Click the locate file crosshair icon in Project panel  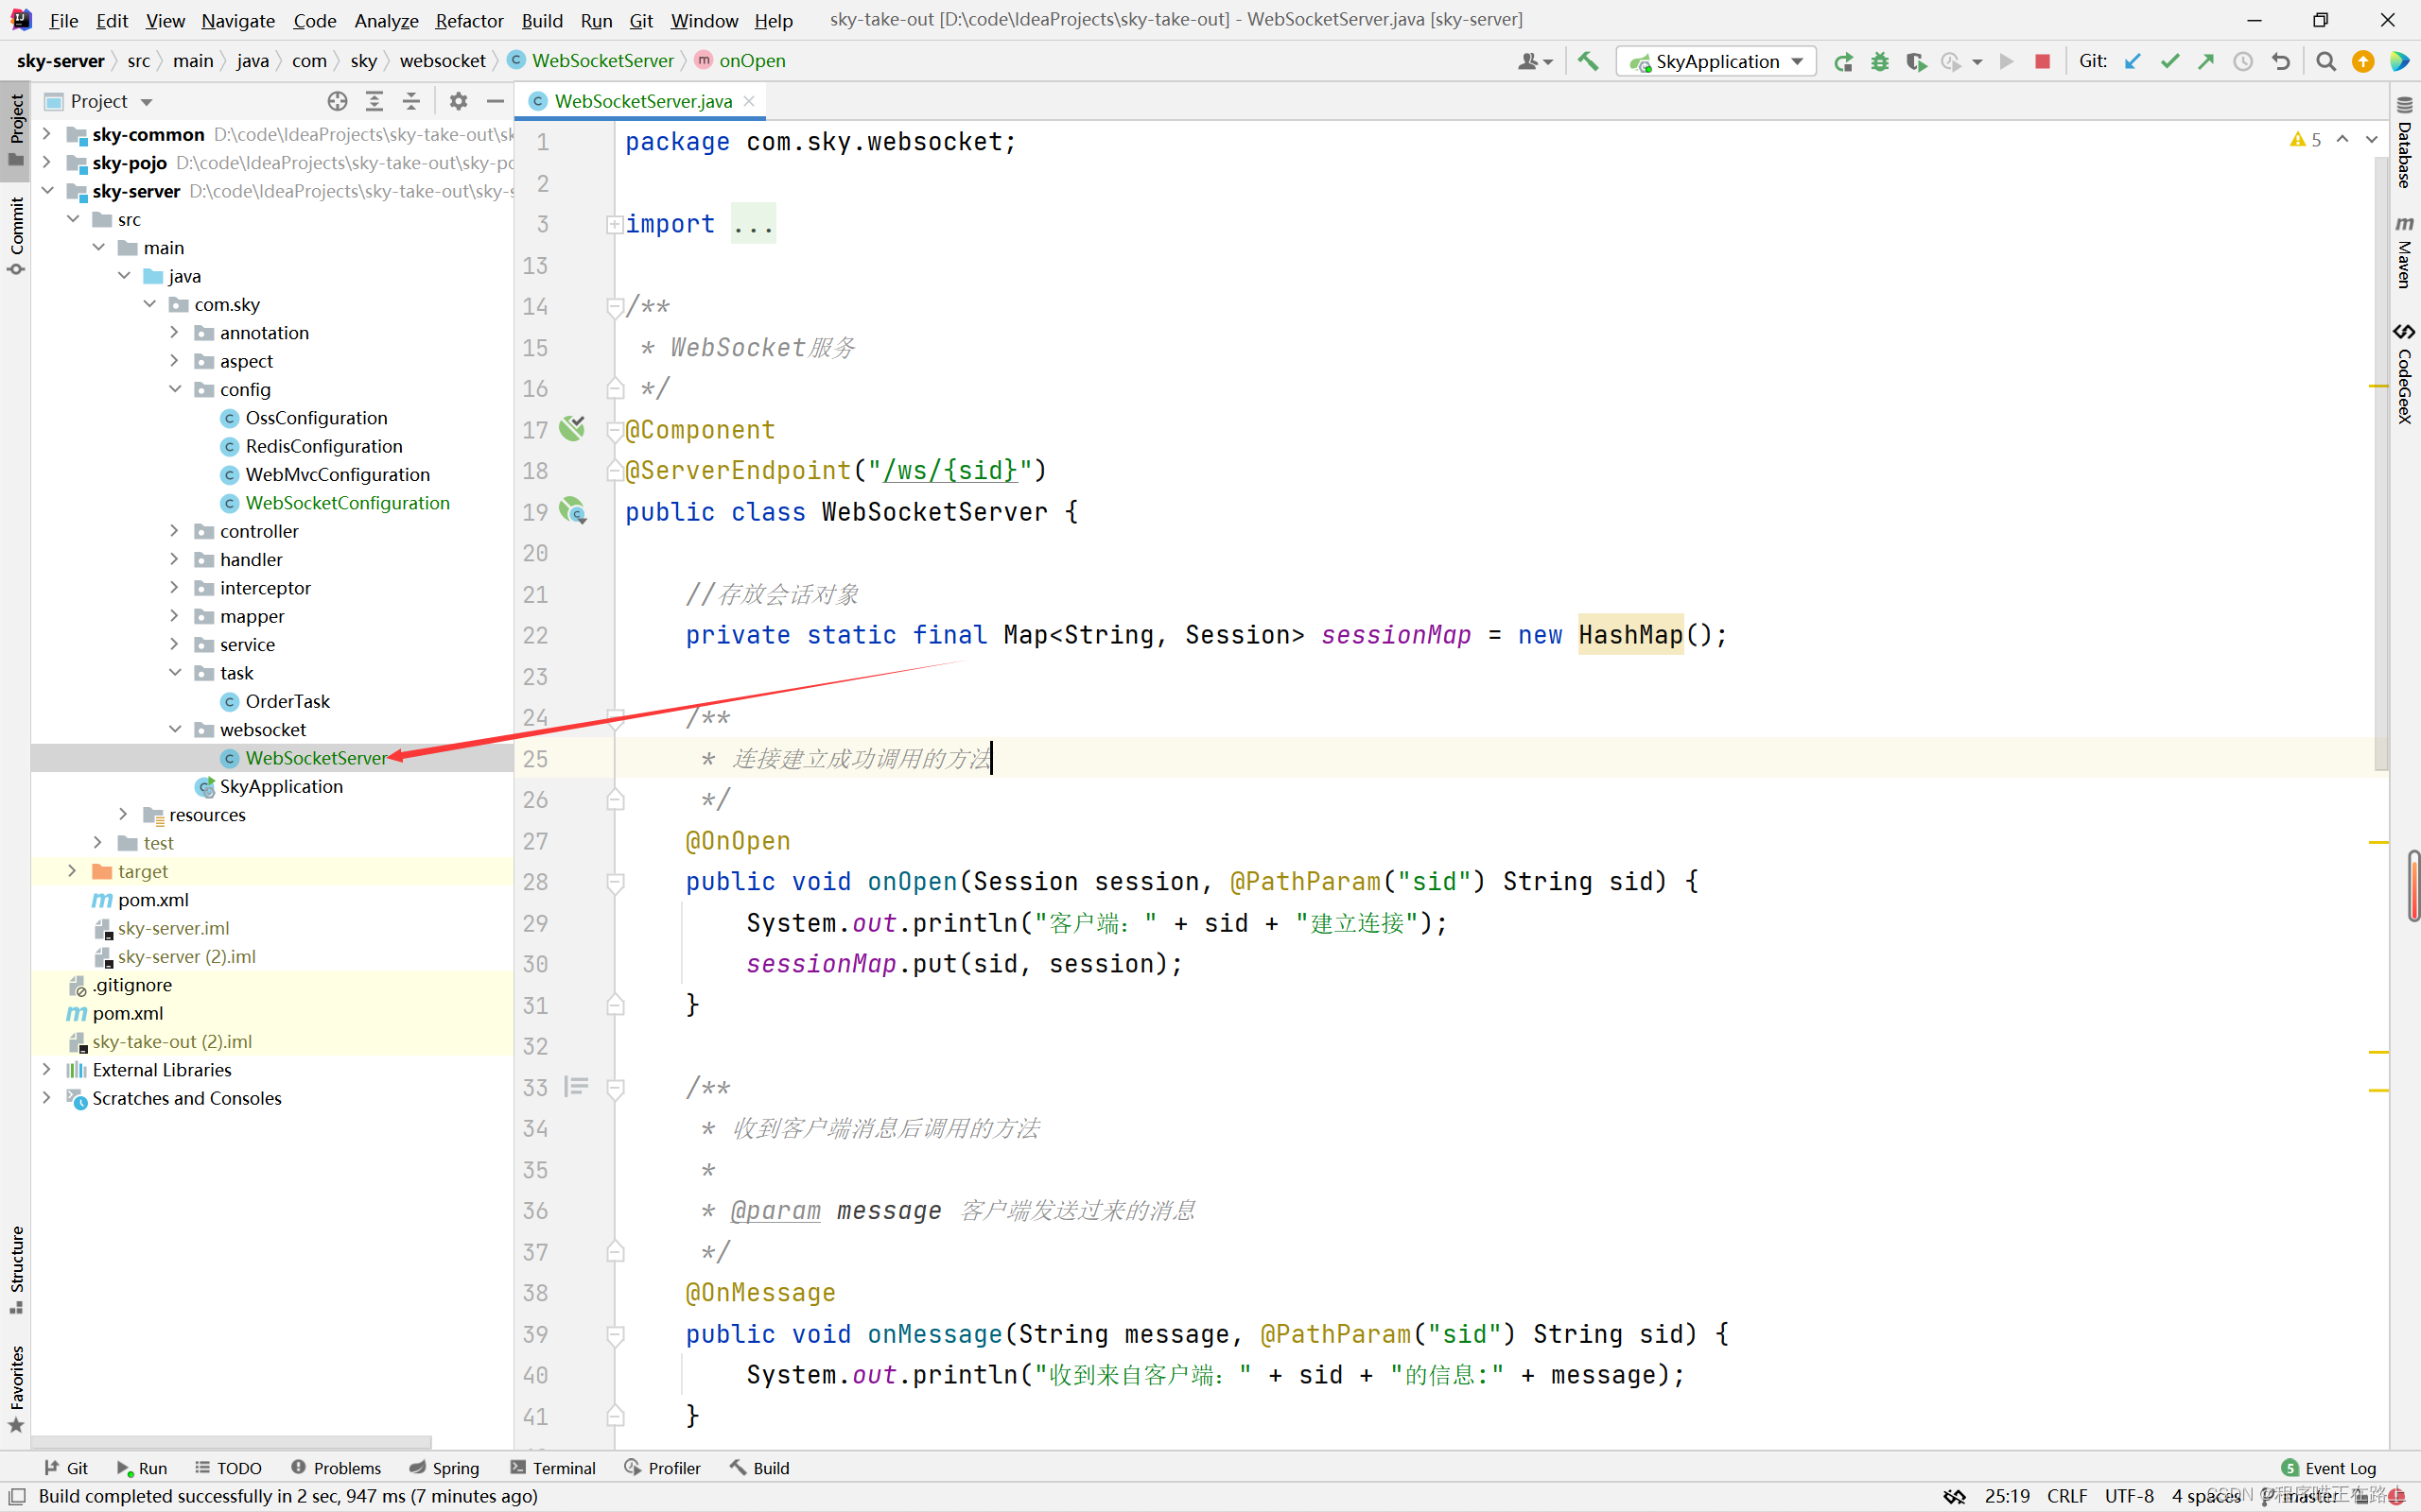click(x=337, y=101)
